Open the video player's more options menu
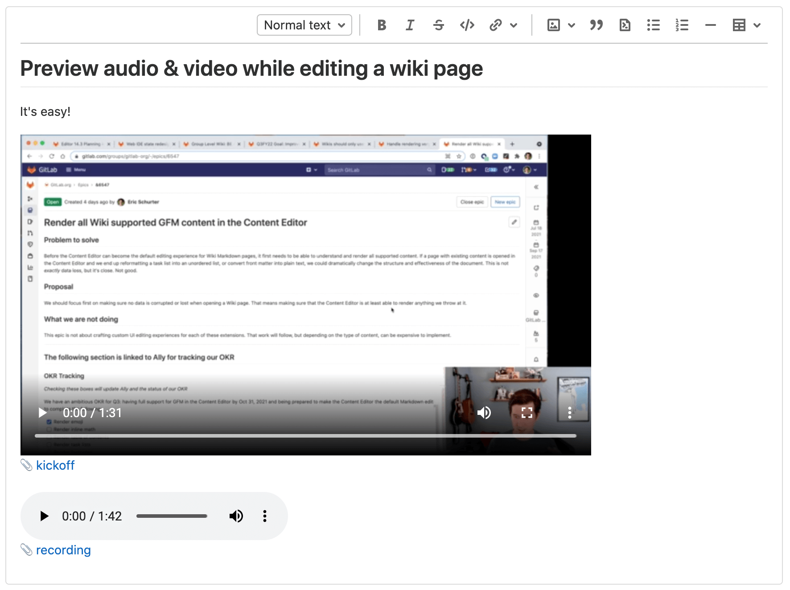Screen dimensions: 790x590 tap(569, 413)
